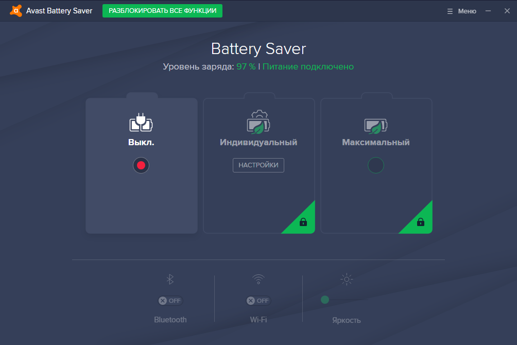Click the Avast orange logo icon
The height and width of the screenshot is (345, 517).
tap(16, 10)
